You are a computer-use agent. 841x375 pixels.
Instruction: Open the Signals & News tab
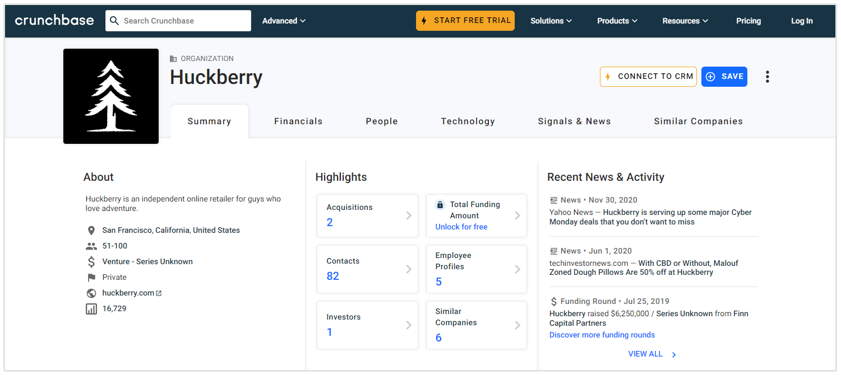tap(574, 121)
